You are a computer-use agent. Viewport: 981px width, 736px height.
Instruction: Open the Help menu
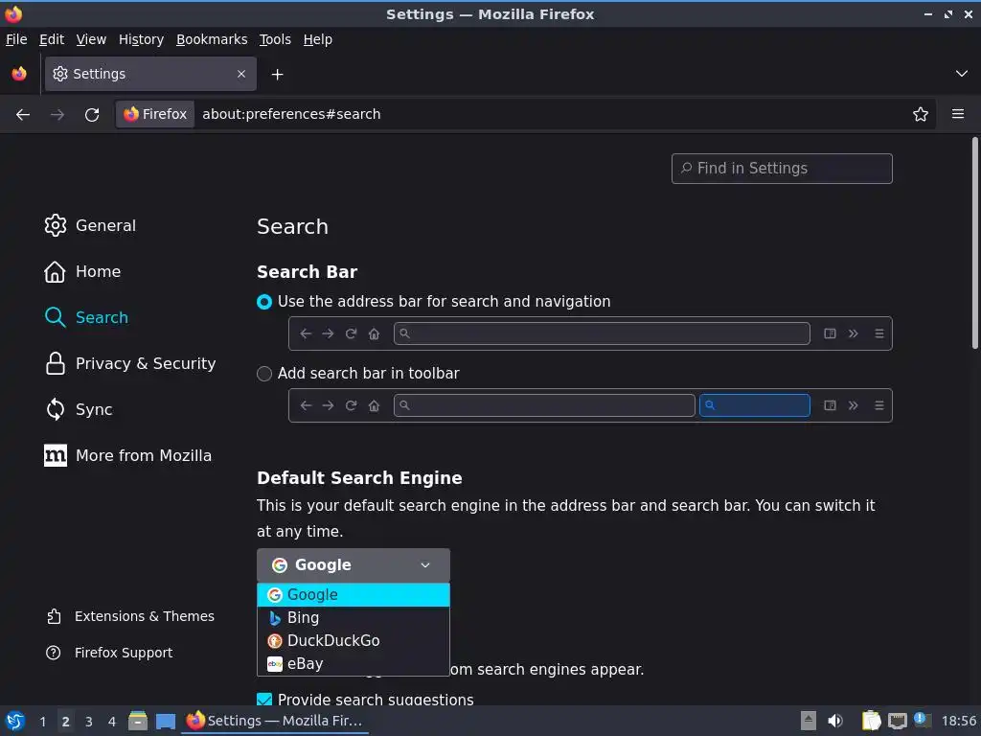(x=318, y=39)
